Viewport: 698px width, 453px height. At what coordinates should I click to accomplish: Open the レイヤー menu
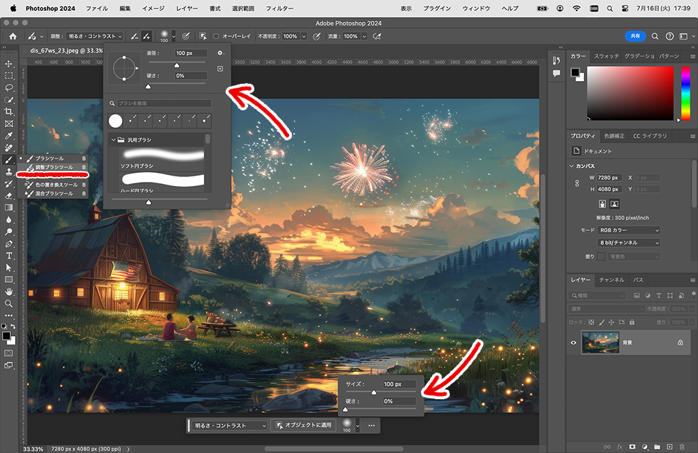click(x=187, y=8)
